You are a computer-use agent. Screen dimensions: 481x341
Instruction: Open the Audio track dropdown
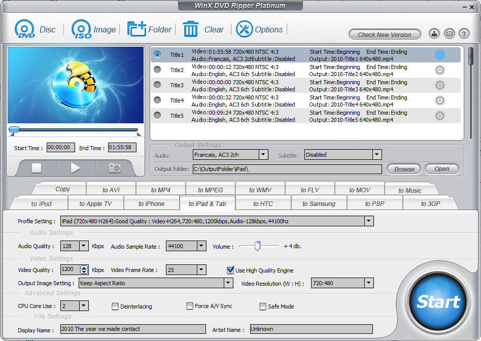[x=263, y=155]
